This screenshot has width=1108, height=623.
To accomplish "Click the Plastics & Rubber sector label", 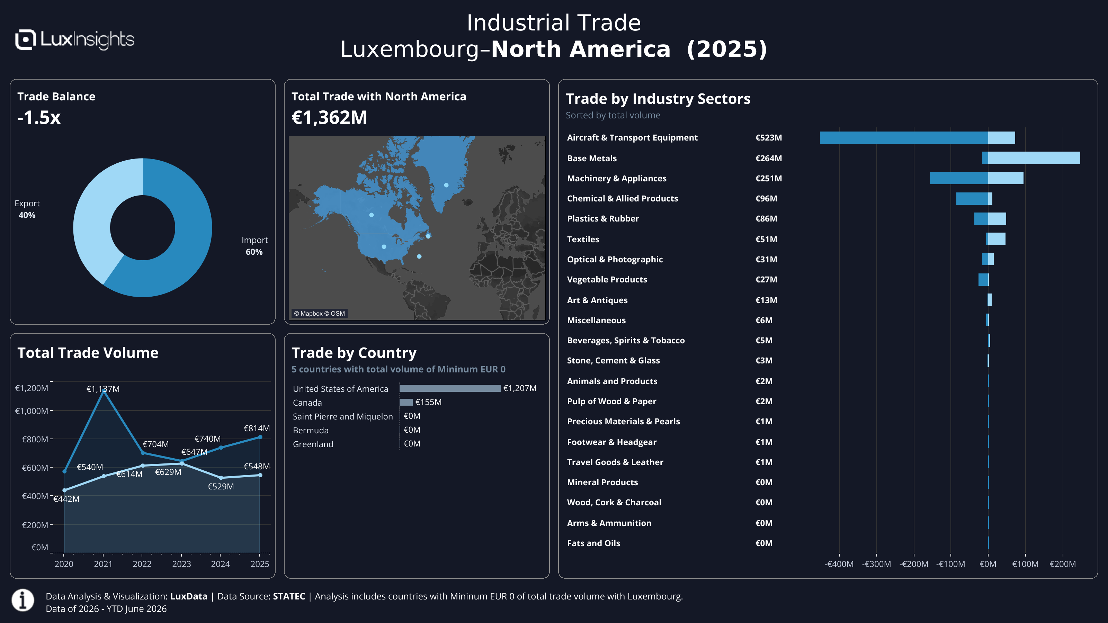I will click(x=603, y=218).
